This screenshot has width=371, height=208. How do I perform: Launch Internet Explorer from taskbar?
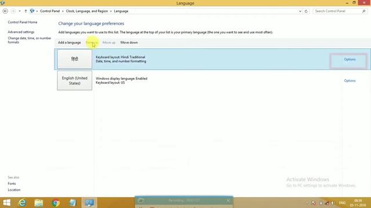22,203
